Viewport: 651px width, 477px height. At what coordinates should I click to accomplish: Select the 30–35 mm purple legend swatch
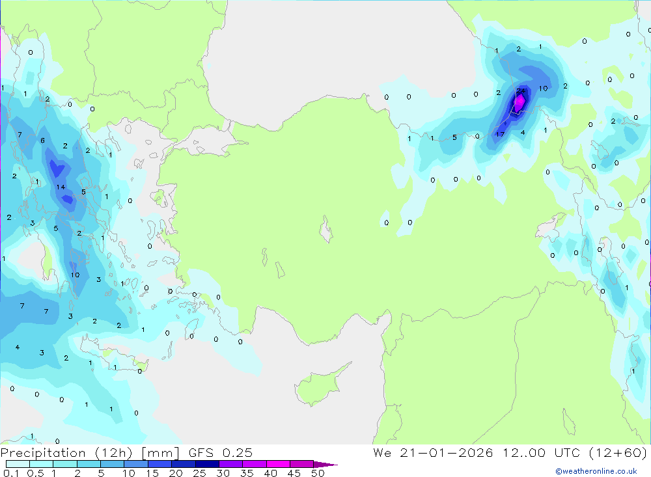coord(231,464)
